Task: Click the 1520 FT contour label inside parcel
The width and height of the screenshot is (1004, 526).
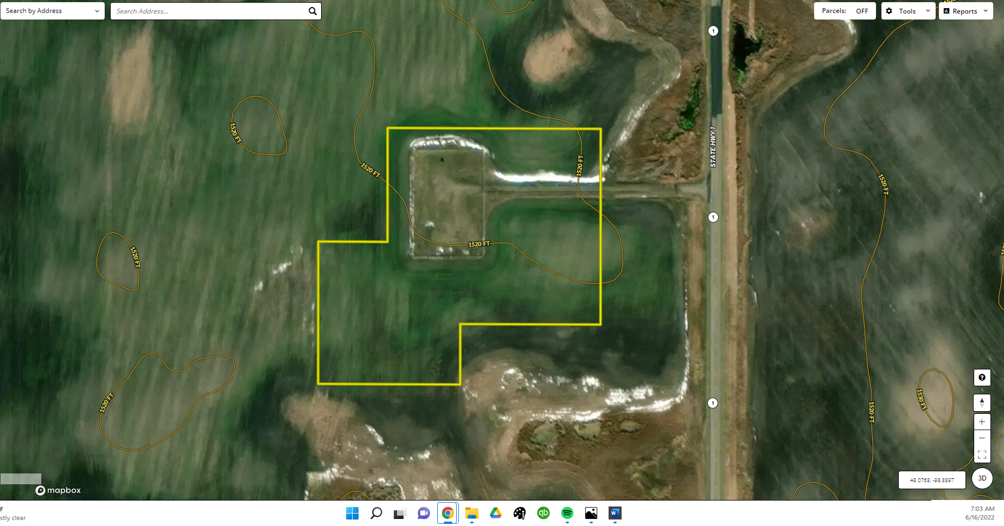Action: (478, 244)
